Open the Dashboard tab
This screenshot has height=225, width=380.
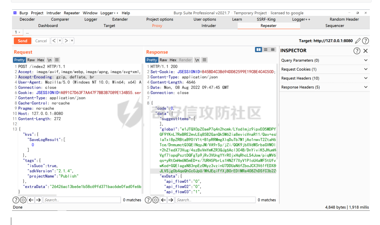[x=48, y=26]
